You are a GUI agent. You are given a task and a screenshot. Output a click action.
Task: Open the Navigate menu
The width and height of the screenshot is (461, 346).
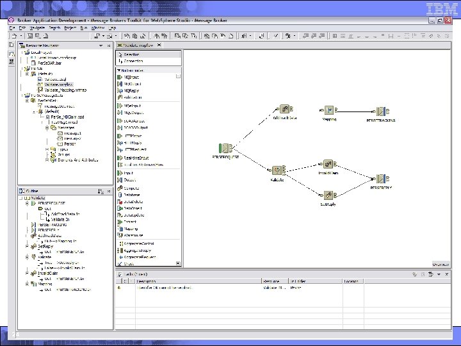[x=37, y=28]
